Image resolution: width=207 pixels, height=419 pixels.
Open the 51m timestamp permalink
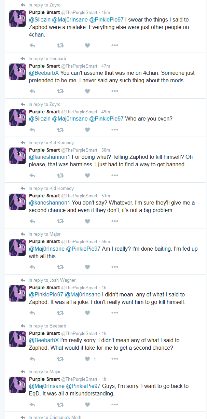(x=106, y=196)
